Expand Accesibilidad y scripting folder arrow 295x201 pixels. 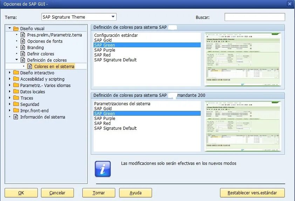[9, 79]
